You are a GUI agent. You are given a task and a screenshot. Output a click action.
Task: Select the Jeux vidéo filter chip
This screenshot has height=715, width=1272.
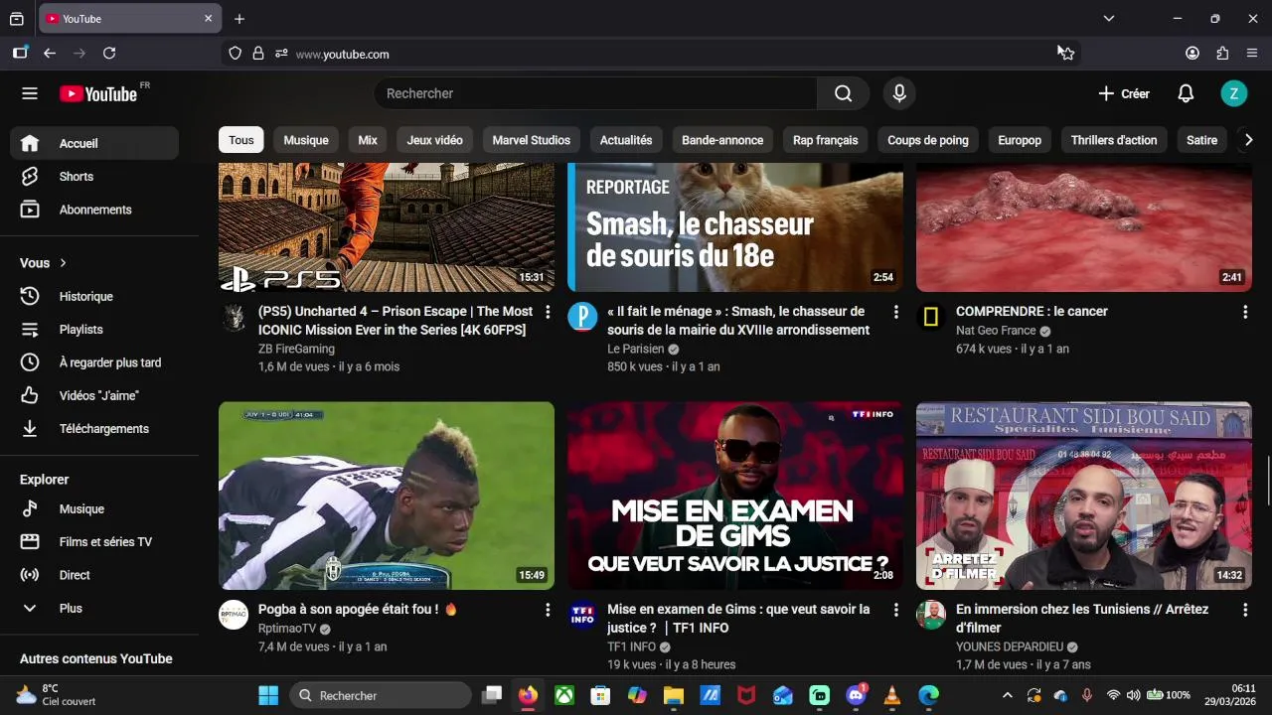point(435,140)
